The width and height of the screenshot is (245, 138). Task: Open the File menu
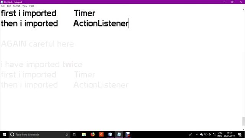coord(3,6)
